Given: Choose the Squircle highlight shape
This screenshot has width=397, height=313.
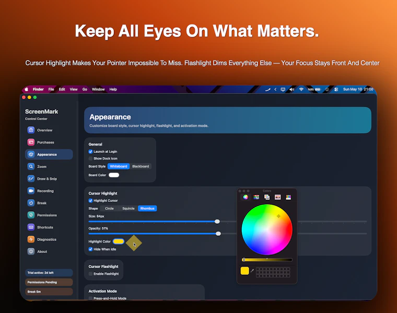Looking at the screenshot, I should pyautogui.click(x=129, y=208).
